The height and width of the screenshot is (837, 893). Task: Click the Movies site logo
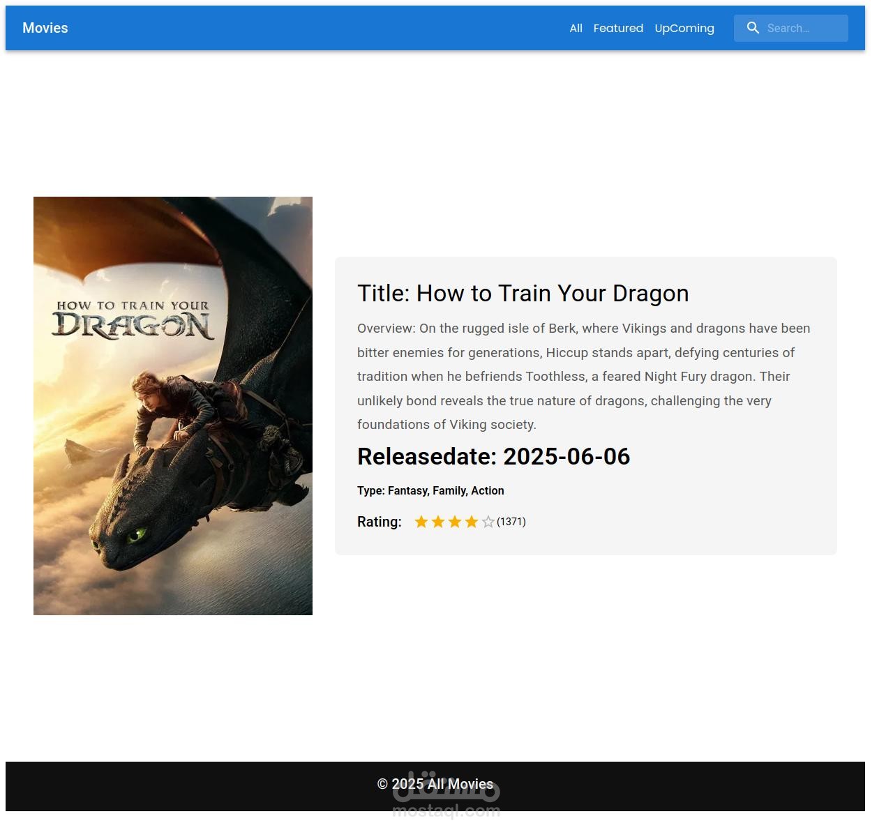tap(45, 28)
